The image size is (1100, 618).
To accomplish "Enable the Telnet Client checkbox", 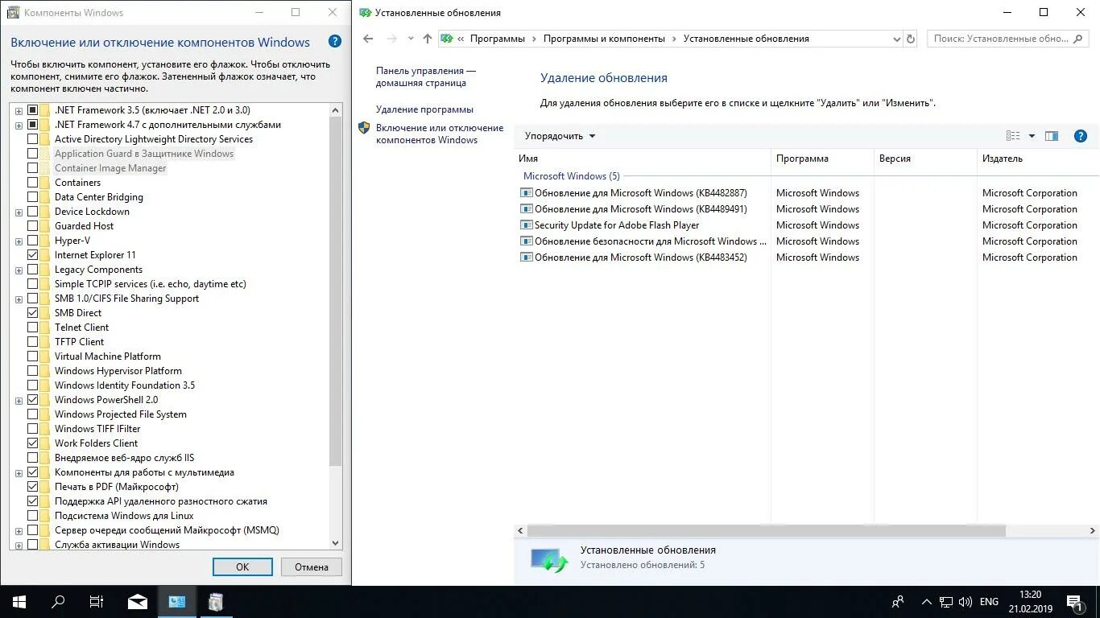I will pyautogui.click(x=32, y=328).
